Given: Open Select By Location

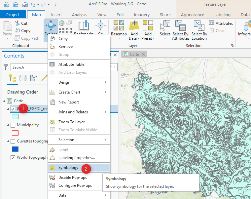Looking at the screenshot, I should tap(199, 30).
